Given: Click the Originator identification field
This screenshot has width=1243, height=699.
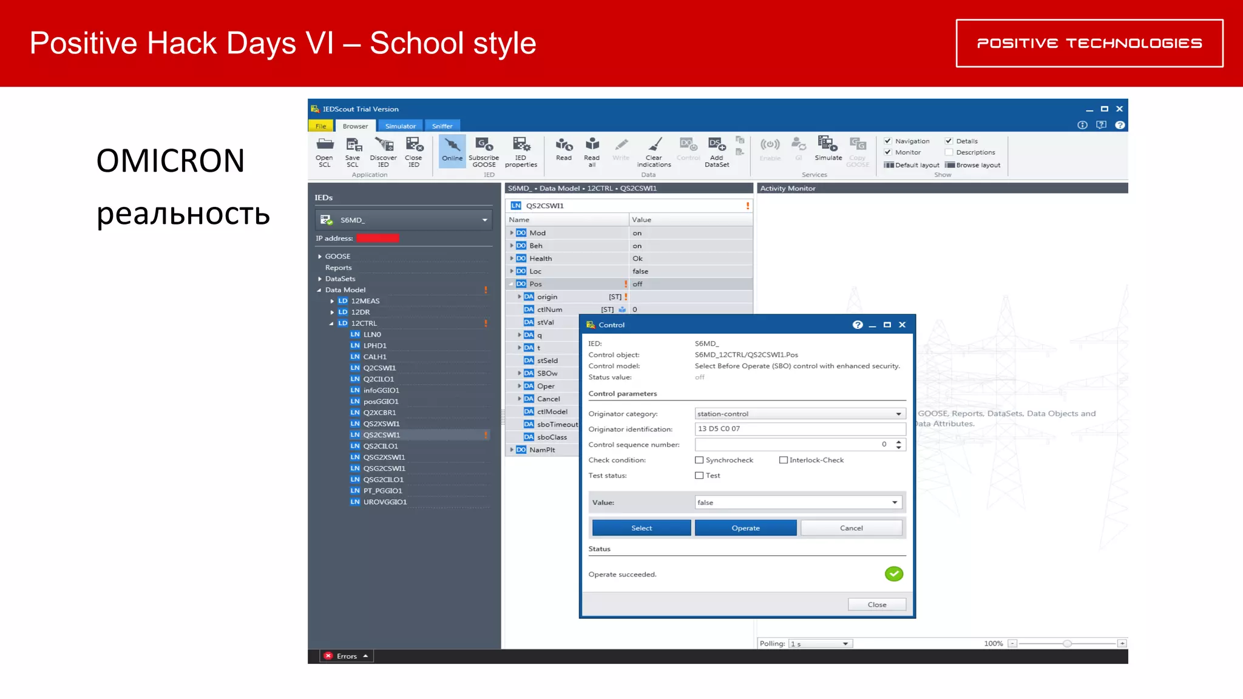Looking at the screenshot, I should tap(799, 429).
